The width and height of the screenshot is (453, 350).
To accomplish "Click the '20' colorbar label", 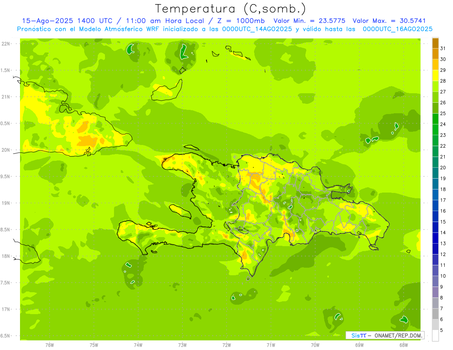I will pos(443,168).
